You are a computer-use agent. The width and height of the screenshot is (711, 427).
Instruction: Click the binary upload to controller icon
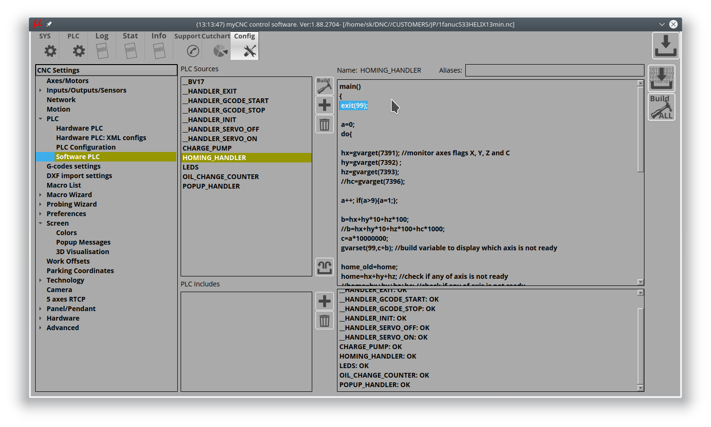pos(661,78)
